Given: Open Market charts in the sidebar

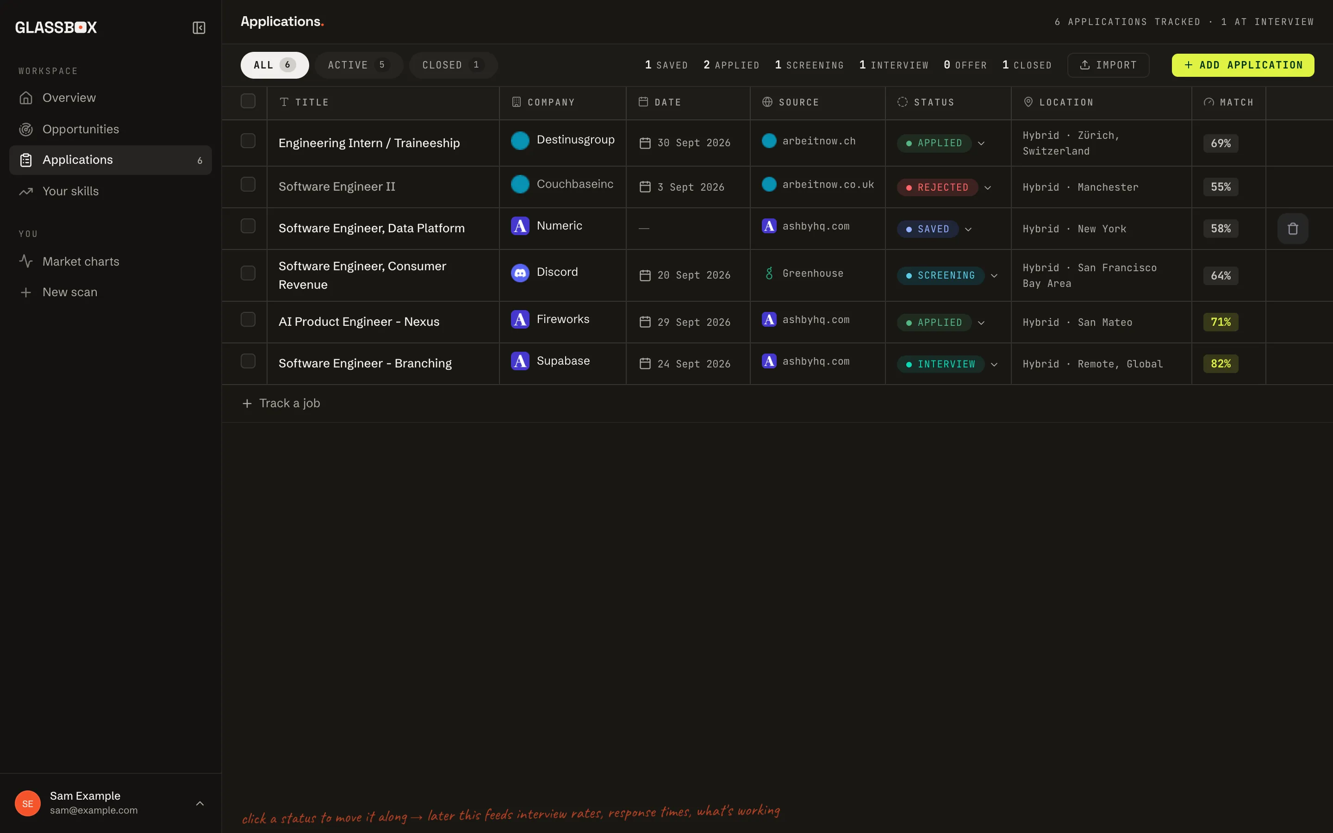Looking at the screenshot, I should coord(110,261).
